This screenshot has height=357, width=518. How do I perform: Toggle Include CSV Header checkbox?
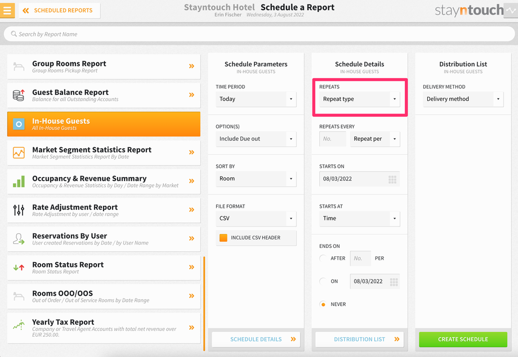[224, 238]
